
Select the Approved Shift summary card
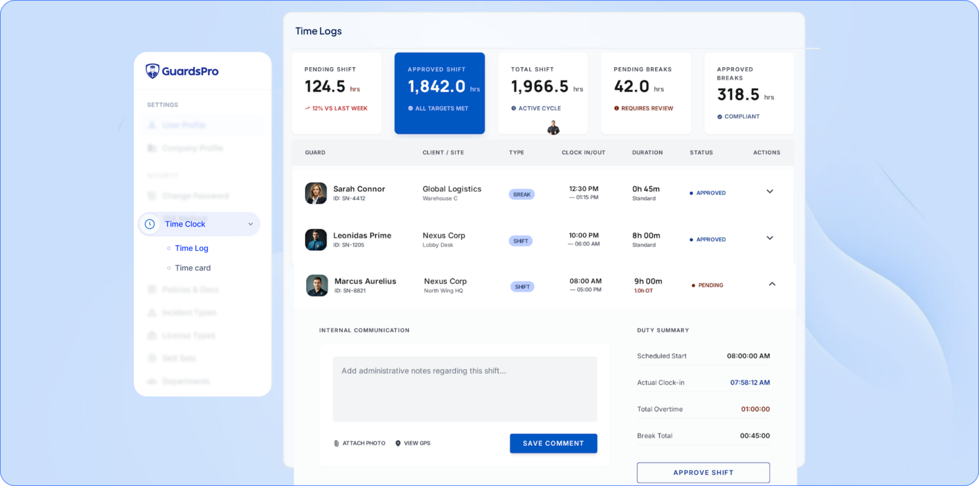click(439, 93)
